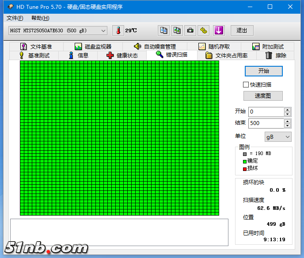Screen dimensions: 304x258
Task: Switch to the 基准测试 tab
Action: (x=34, y=55)
